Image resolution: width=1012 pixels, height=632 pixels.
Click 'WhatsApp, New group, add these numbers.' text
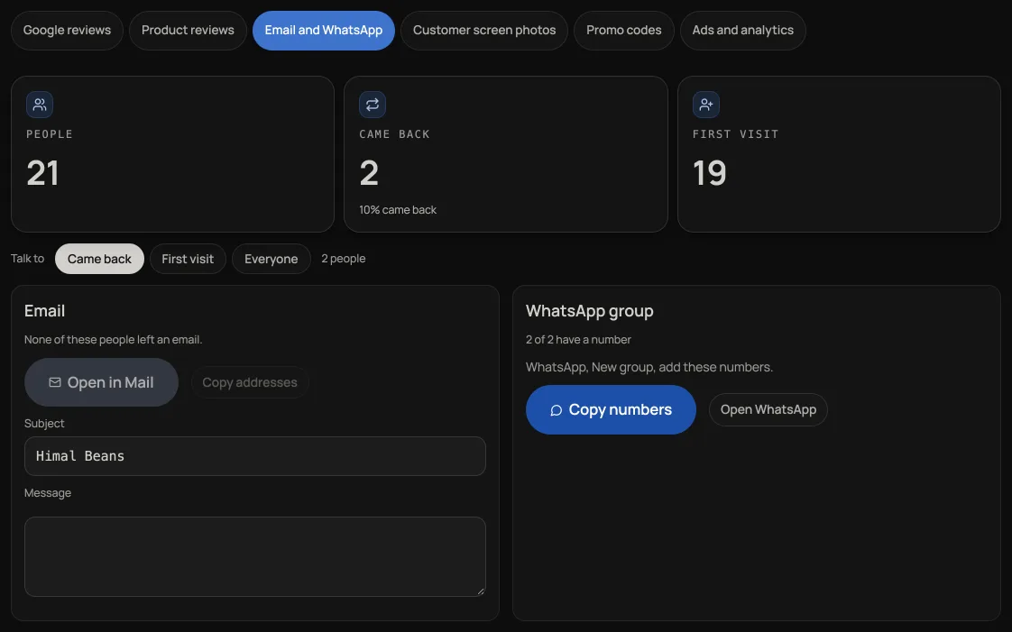(649, 367)
